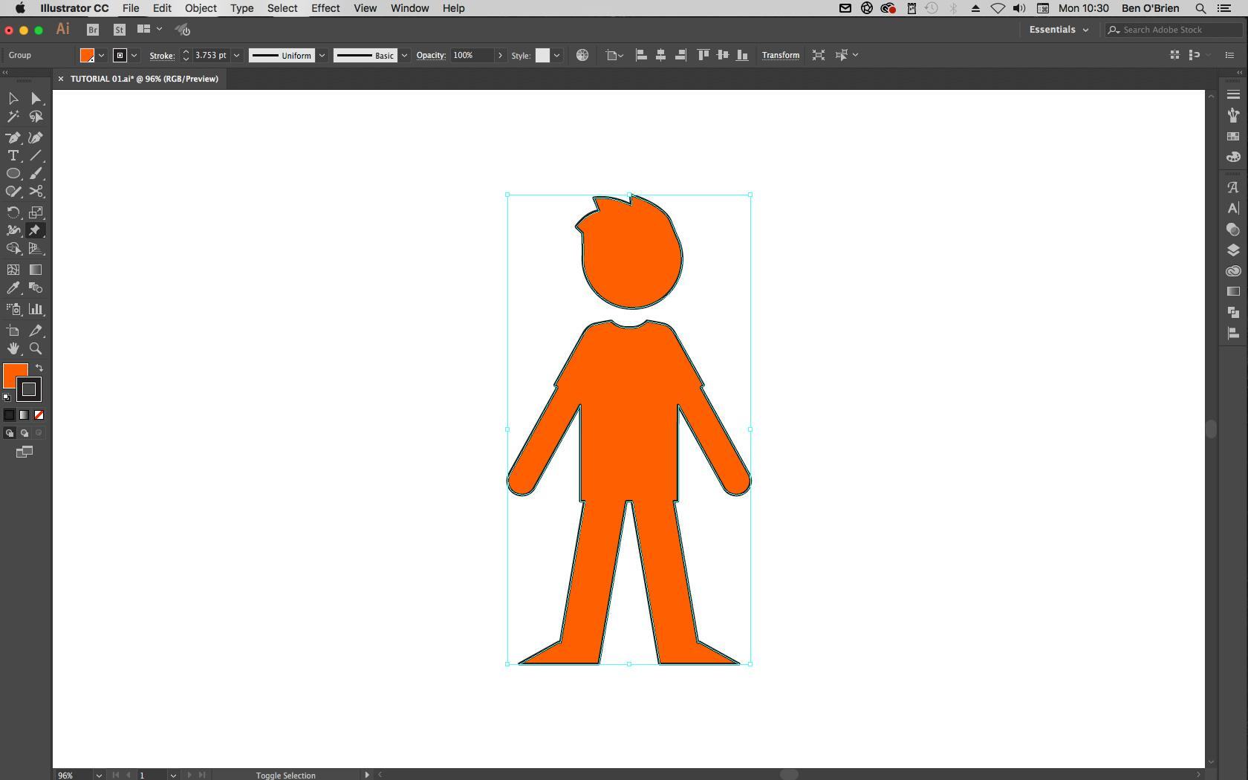Image resolution: width=1248 pixels, height=780 pixels.
Task: Select the Symbol Sprayer tool
Action: click(x=13, y=309)
